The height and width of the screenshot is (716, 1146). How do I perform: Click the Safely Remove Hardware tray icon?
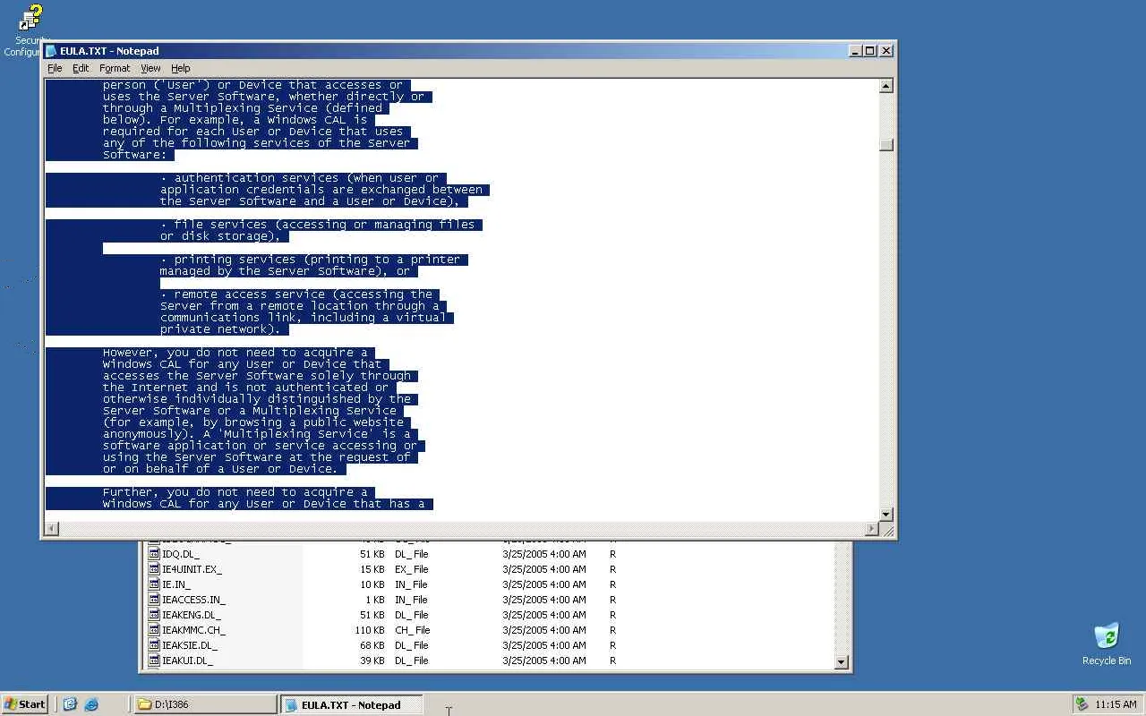(1082, 704)
